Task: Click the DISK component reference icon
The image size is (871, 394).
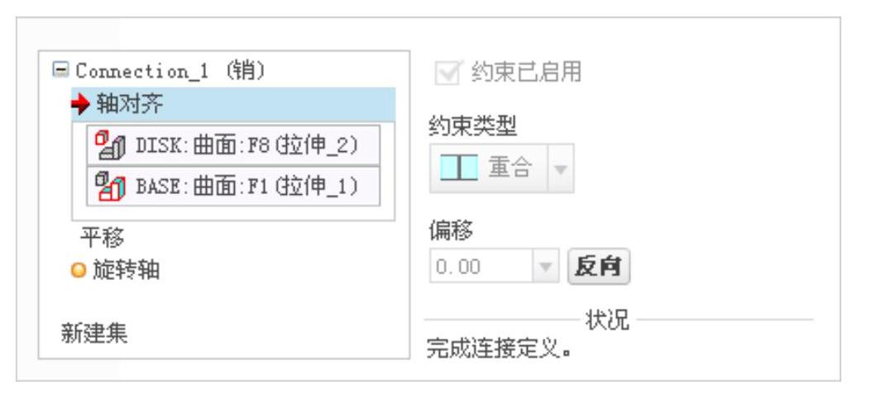Action: click(110, 145)
